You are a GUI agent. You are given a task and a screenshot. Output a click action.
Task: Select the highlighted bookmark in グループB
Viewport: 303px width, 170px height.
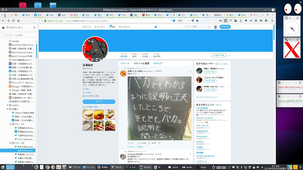point(18,151)
